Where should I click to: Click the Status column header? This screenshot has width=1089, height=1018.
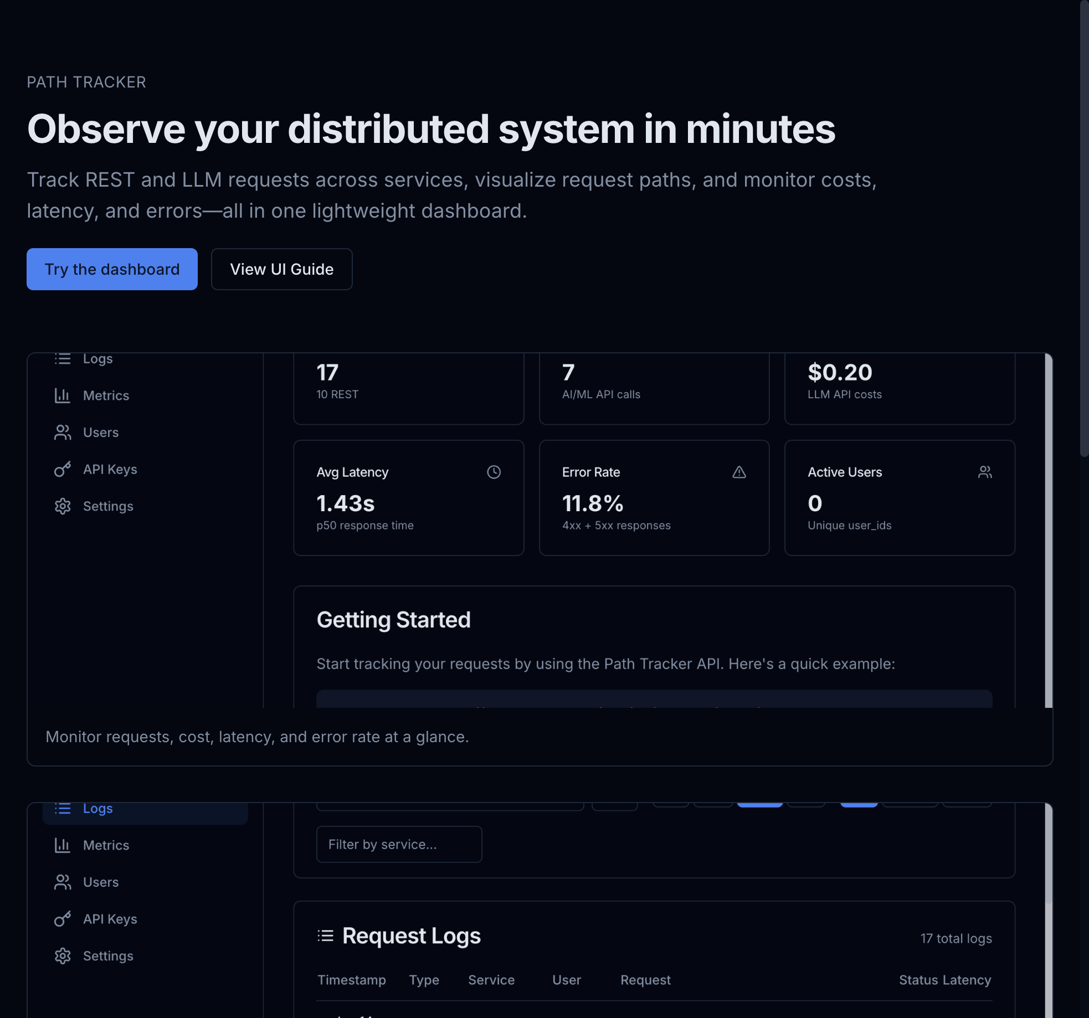point(917,980)
